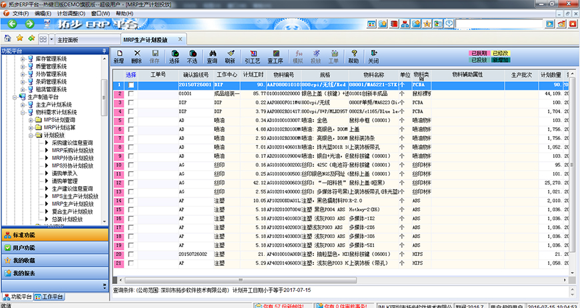Screen dimensions: 580x308
Task: Click the 新增 (New) toolbar icon
Action: (x=118, y=56)
